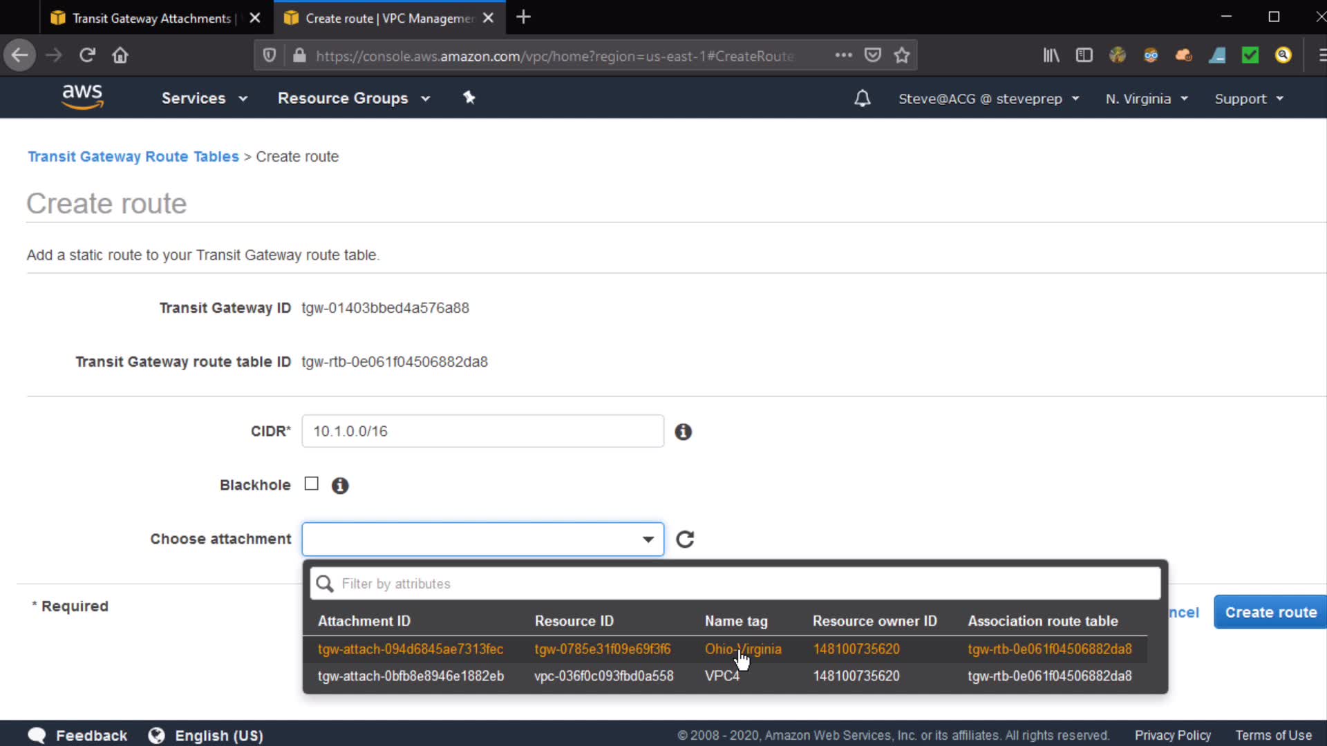The image size is (1327, 746).
Task: Open Transit Gateway Route Tables breadcrumb link
Action: point(133,157)
